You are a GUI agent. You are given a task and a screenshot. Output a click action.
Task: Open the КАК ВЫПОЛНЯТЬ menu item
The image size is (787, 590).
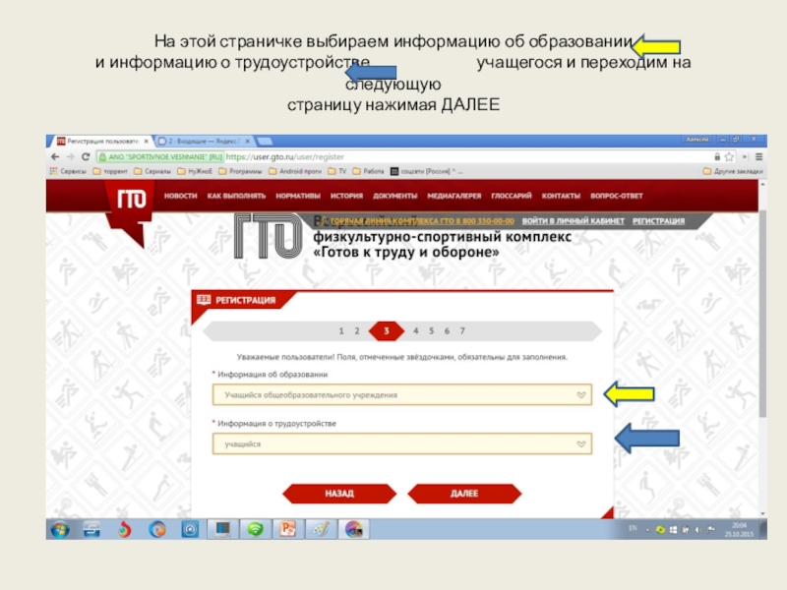[236, 196]
